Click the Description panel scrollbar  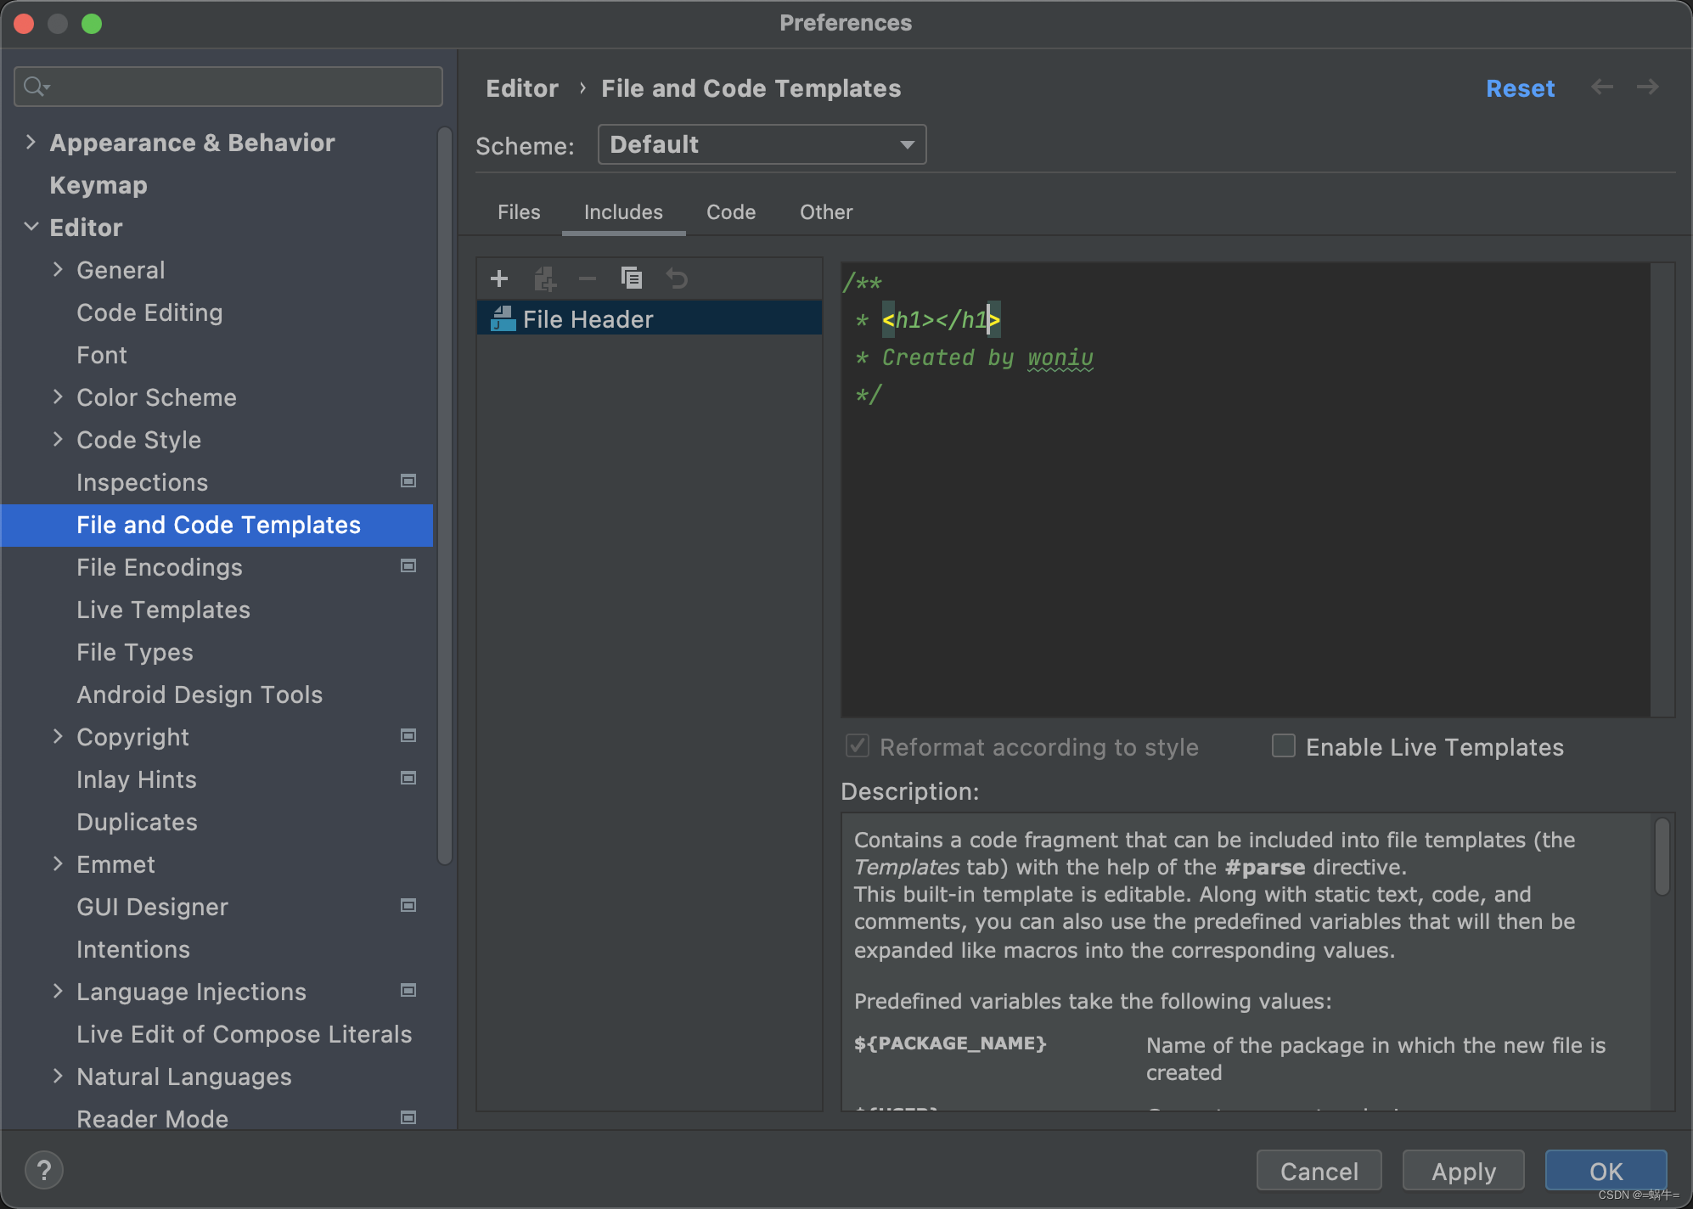point(1662,856)
